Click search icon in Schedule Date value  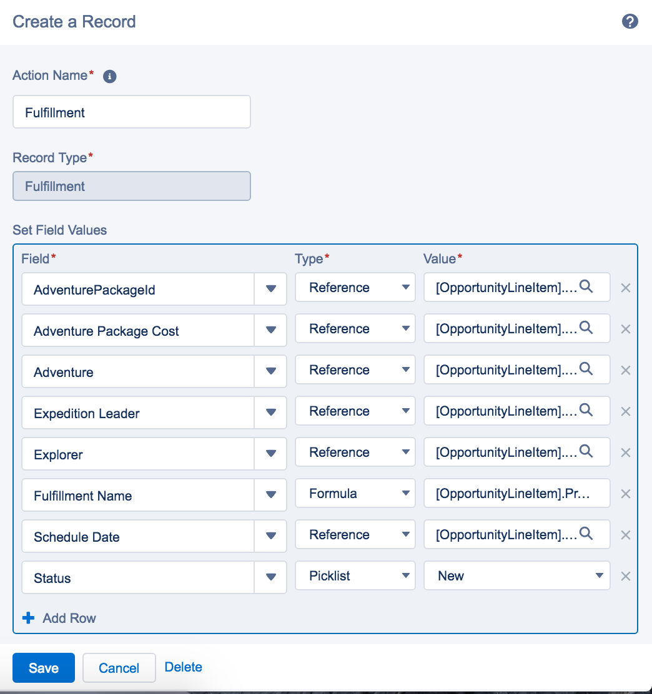pos(586,534)
